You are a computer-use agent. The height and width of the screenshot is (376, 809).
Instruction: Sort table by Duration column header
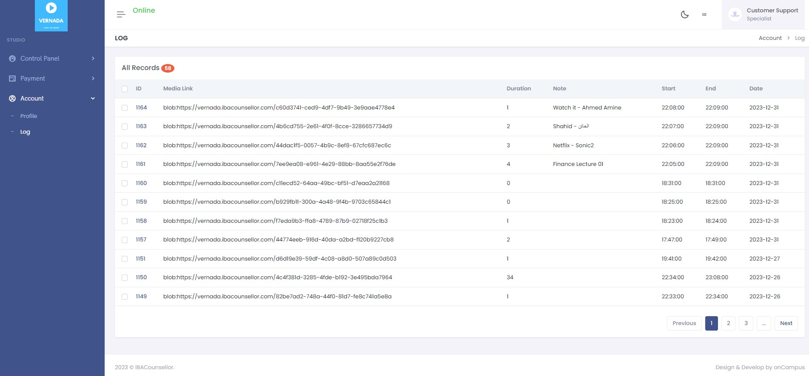[518, 89]
